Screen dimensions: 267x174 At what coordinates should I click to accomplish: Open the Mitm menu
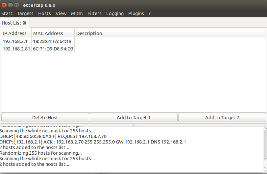(77, 13)
